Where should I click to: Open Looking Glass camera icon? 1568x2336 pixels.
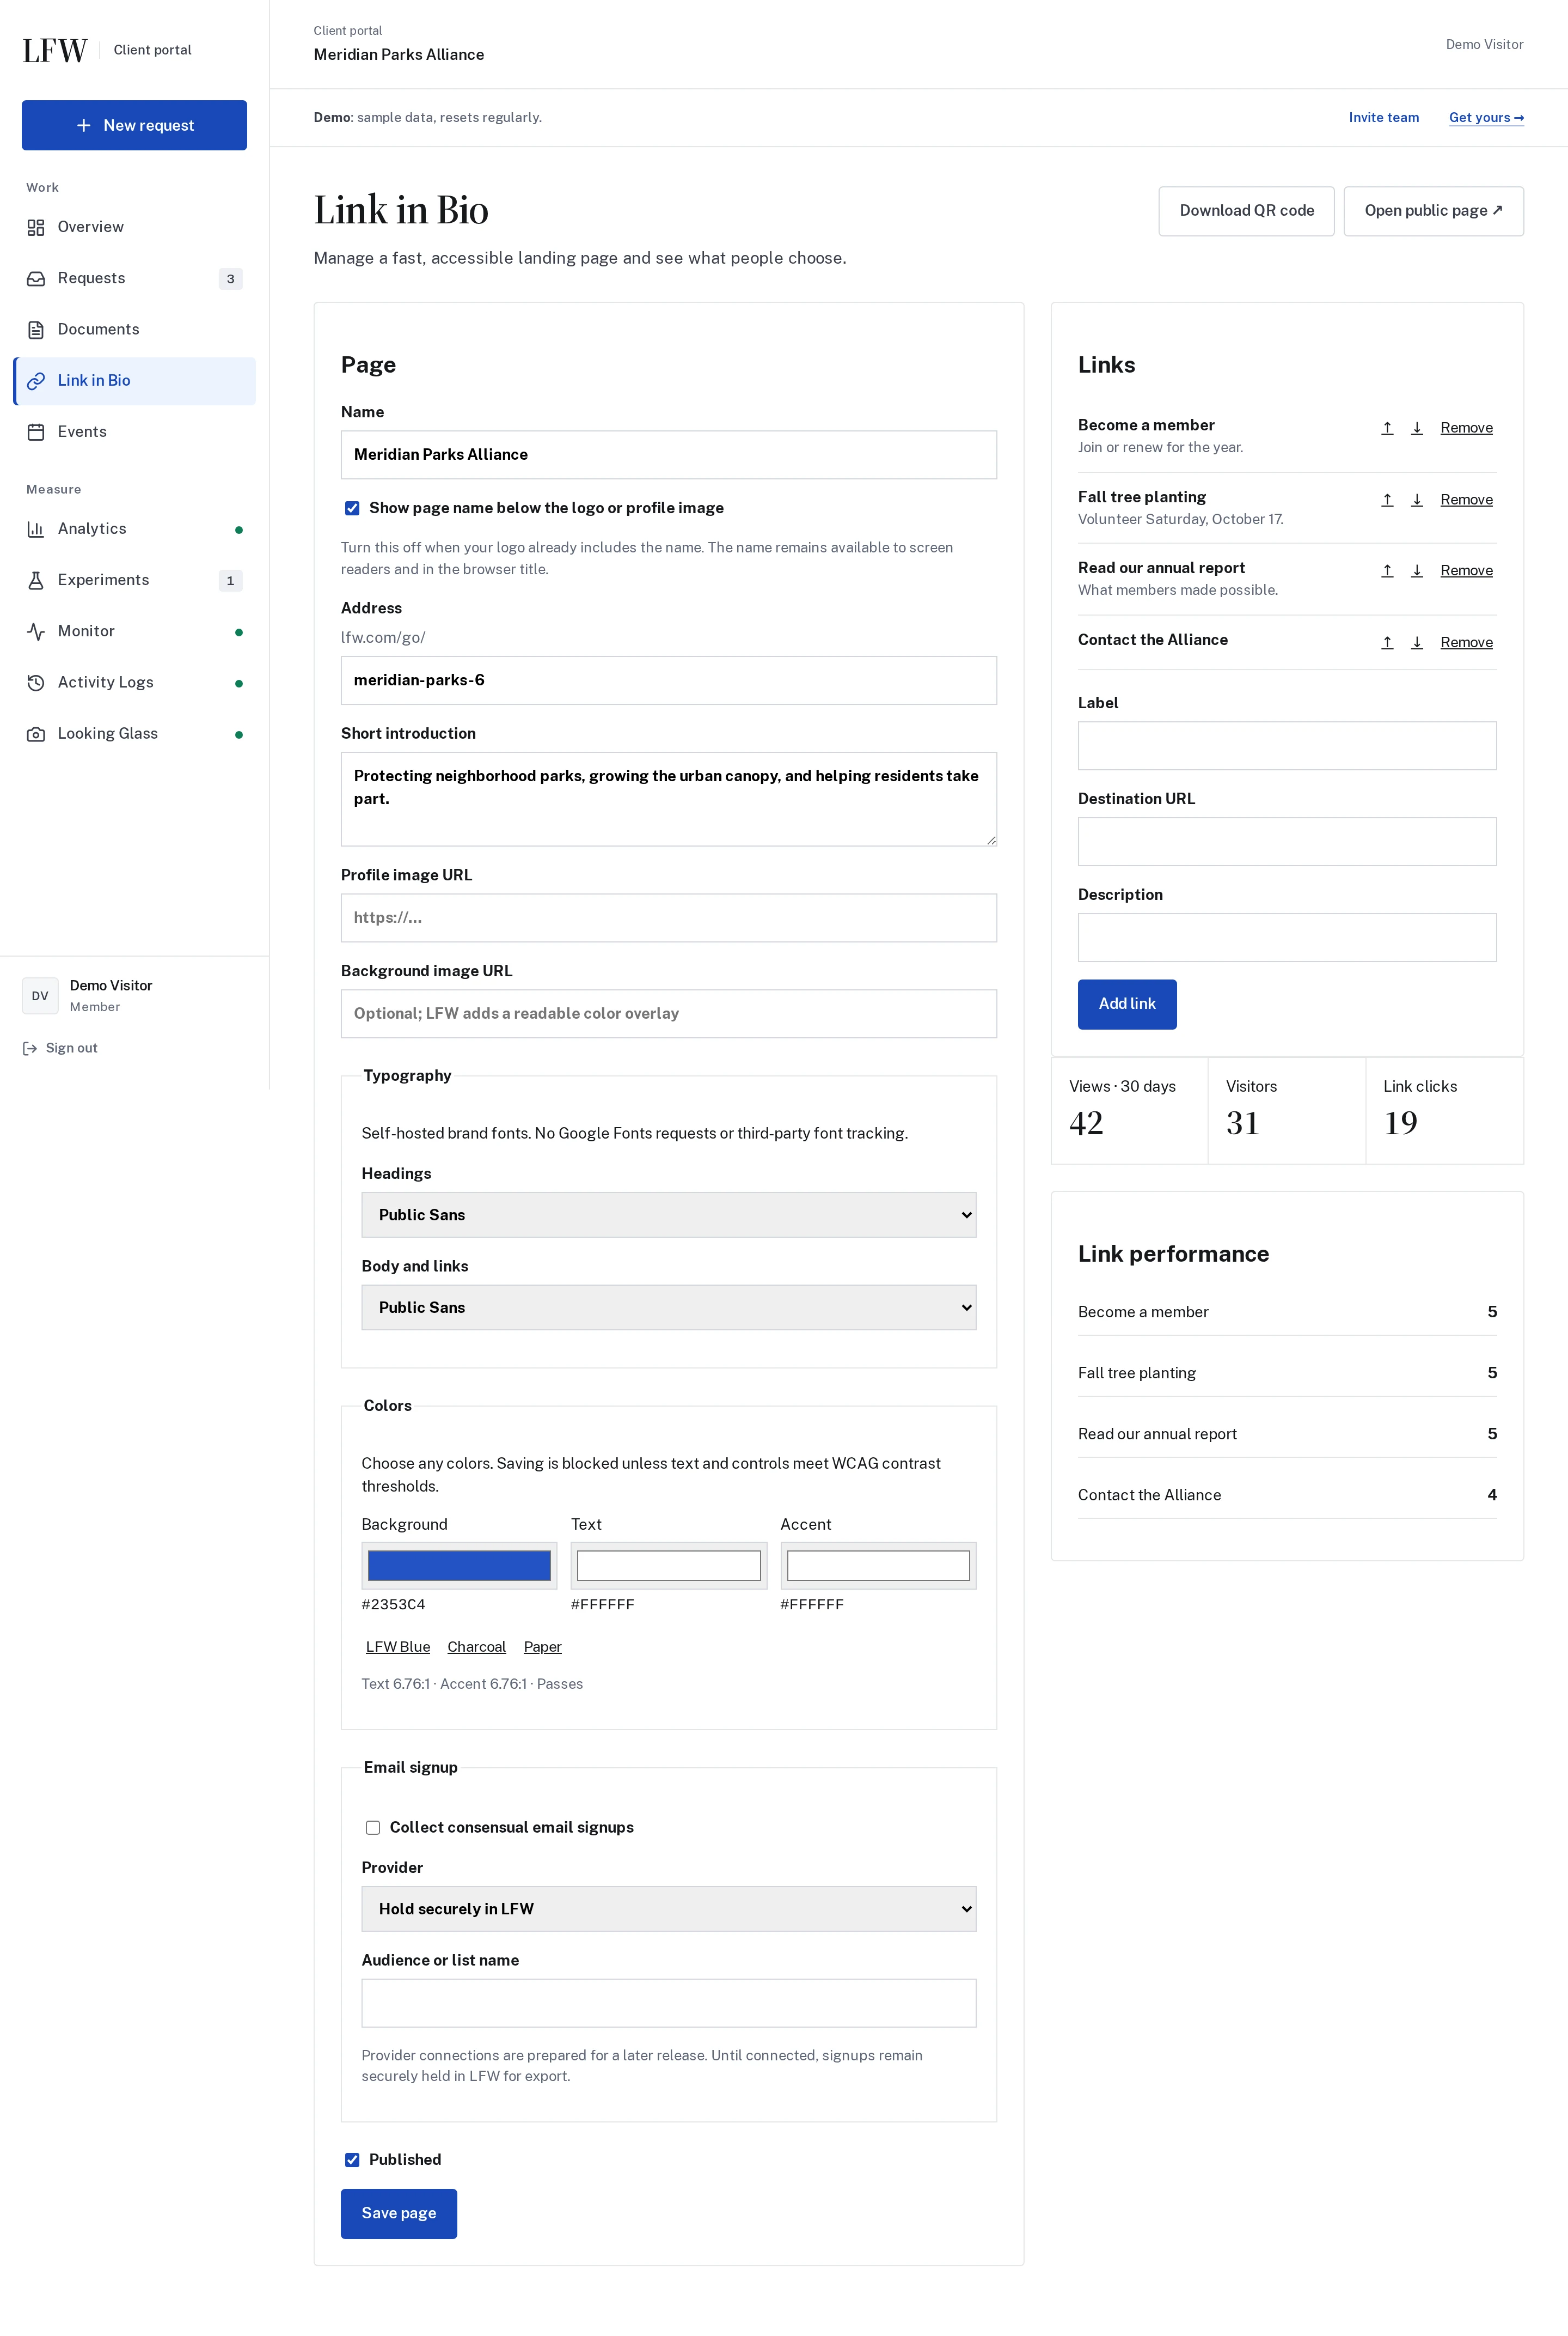(36, 734)
